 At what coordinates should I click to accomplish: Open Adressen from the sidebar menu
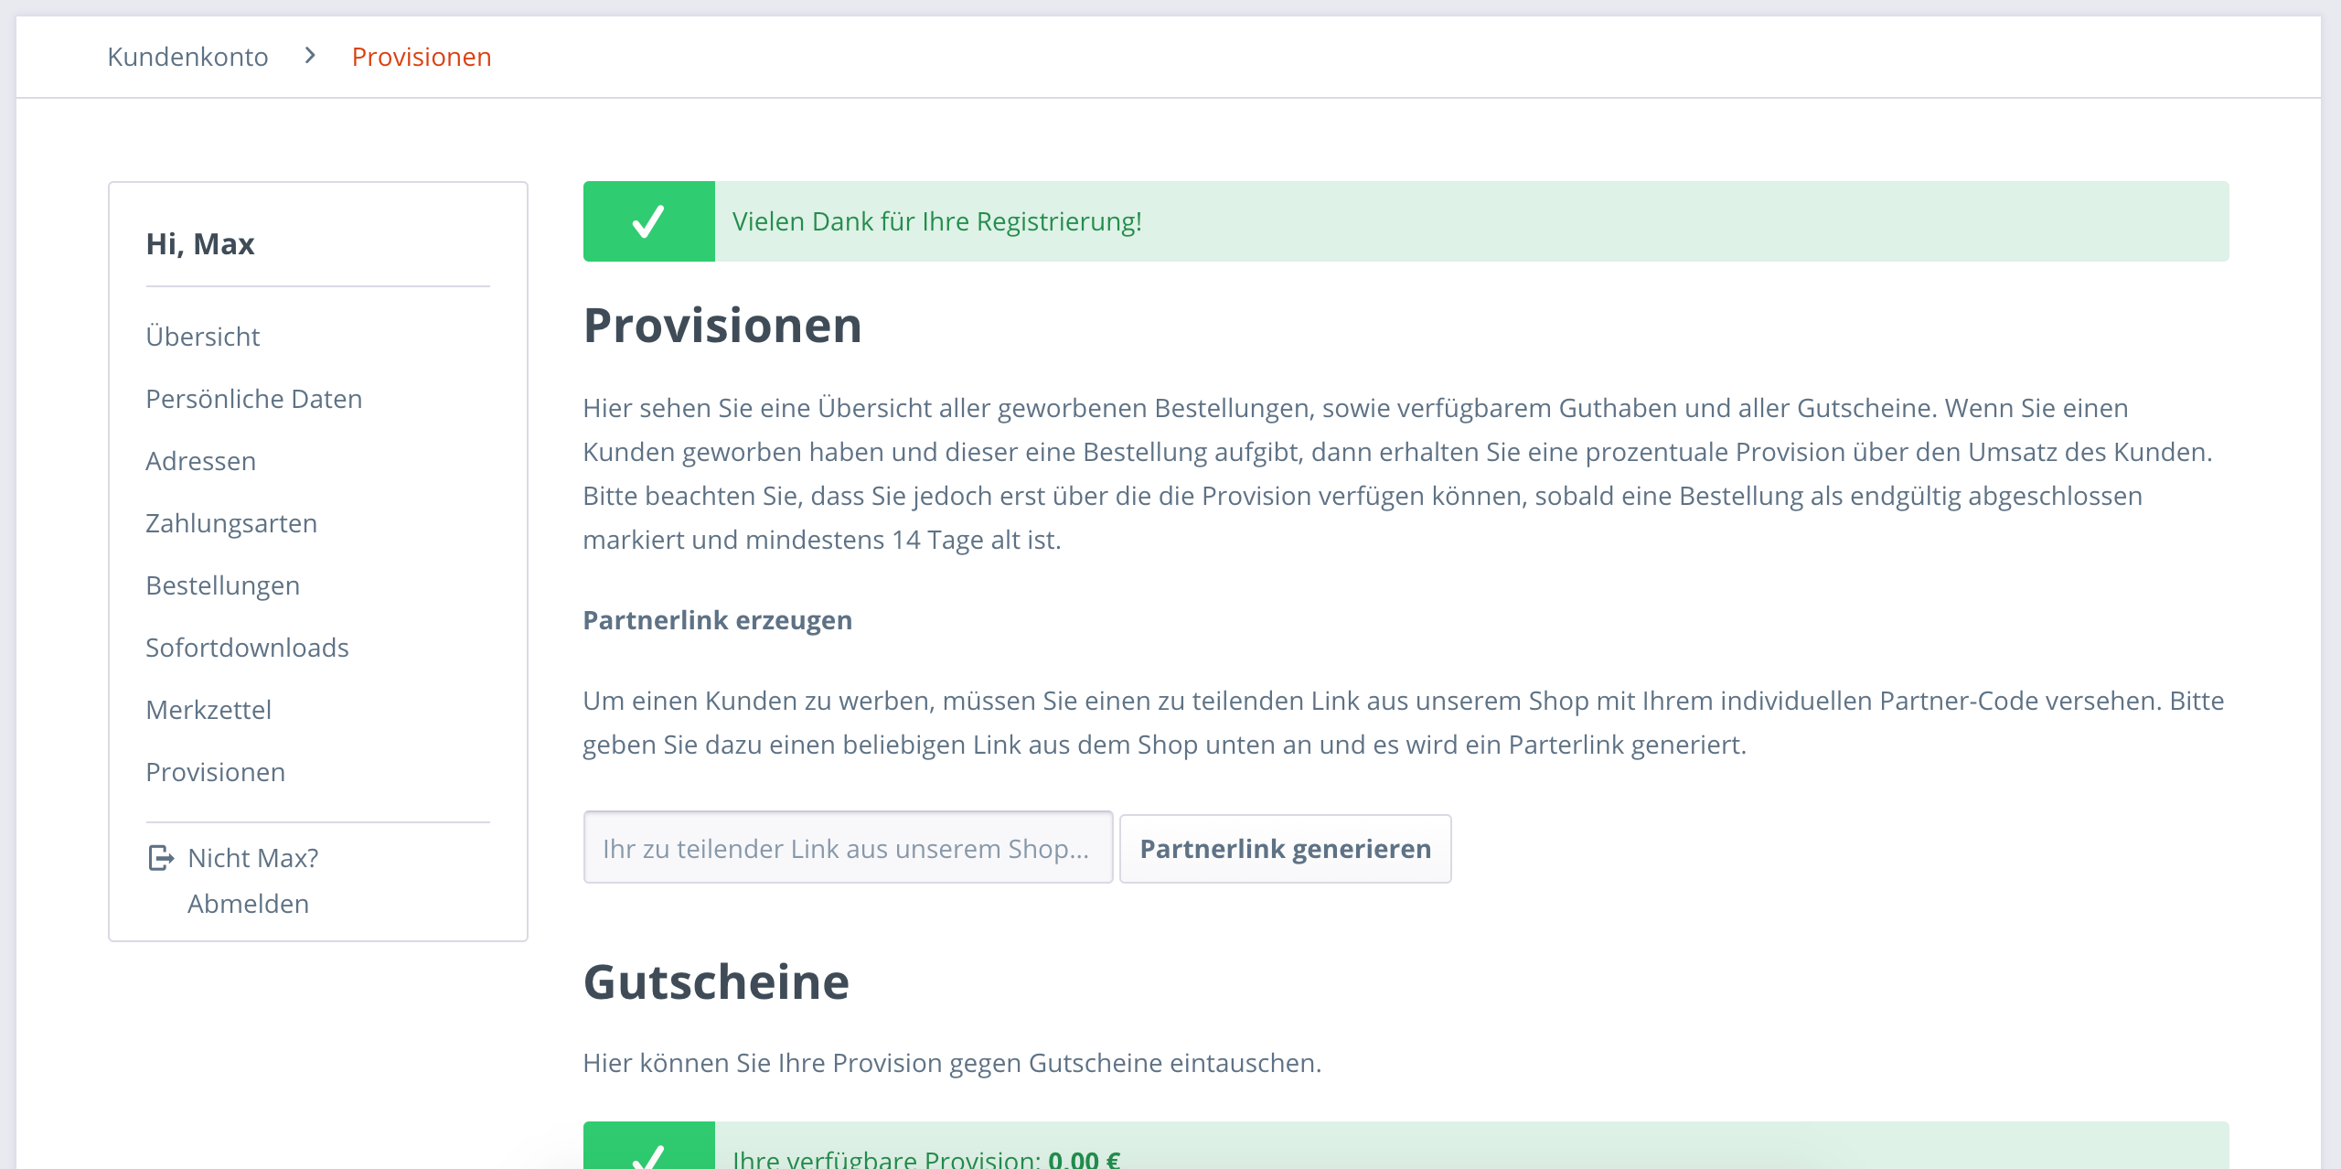coord(200,461)
